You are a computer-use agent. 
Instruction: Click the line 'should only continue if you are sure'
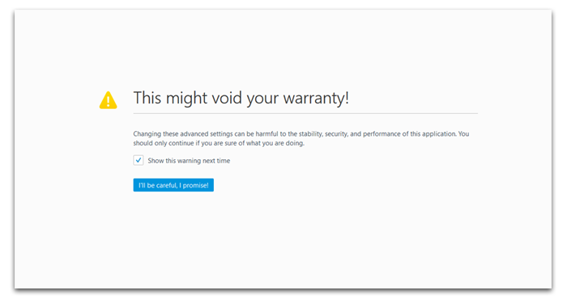219,143
